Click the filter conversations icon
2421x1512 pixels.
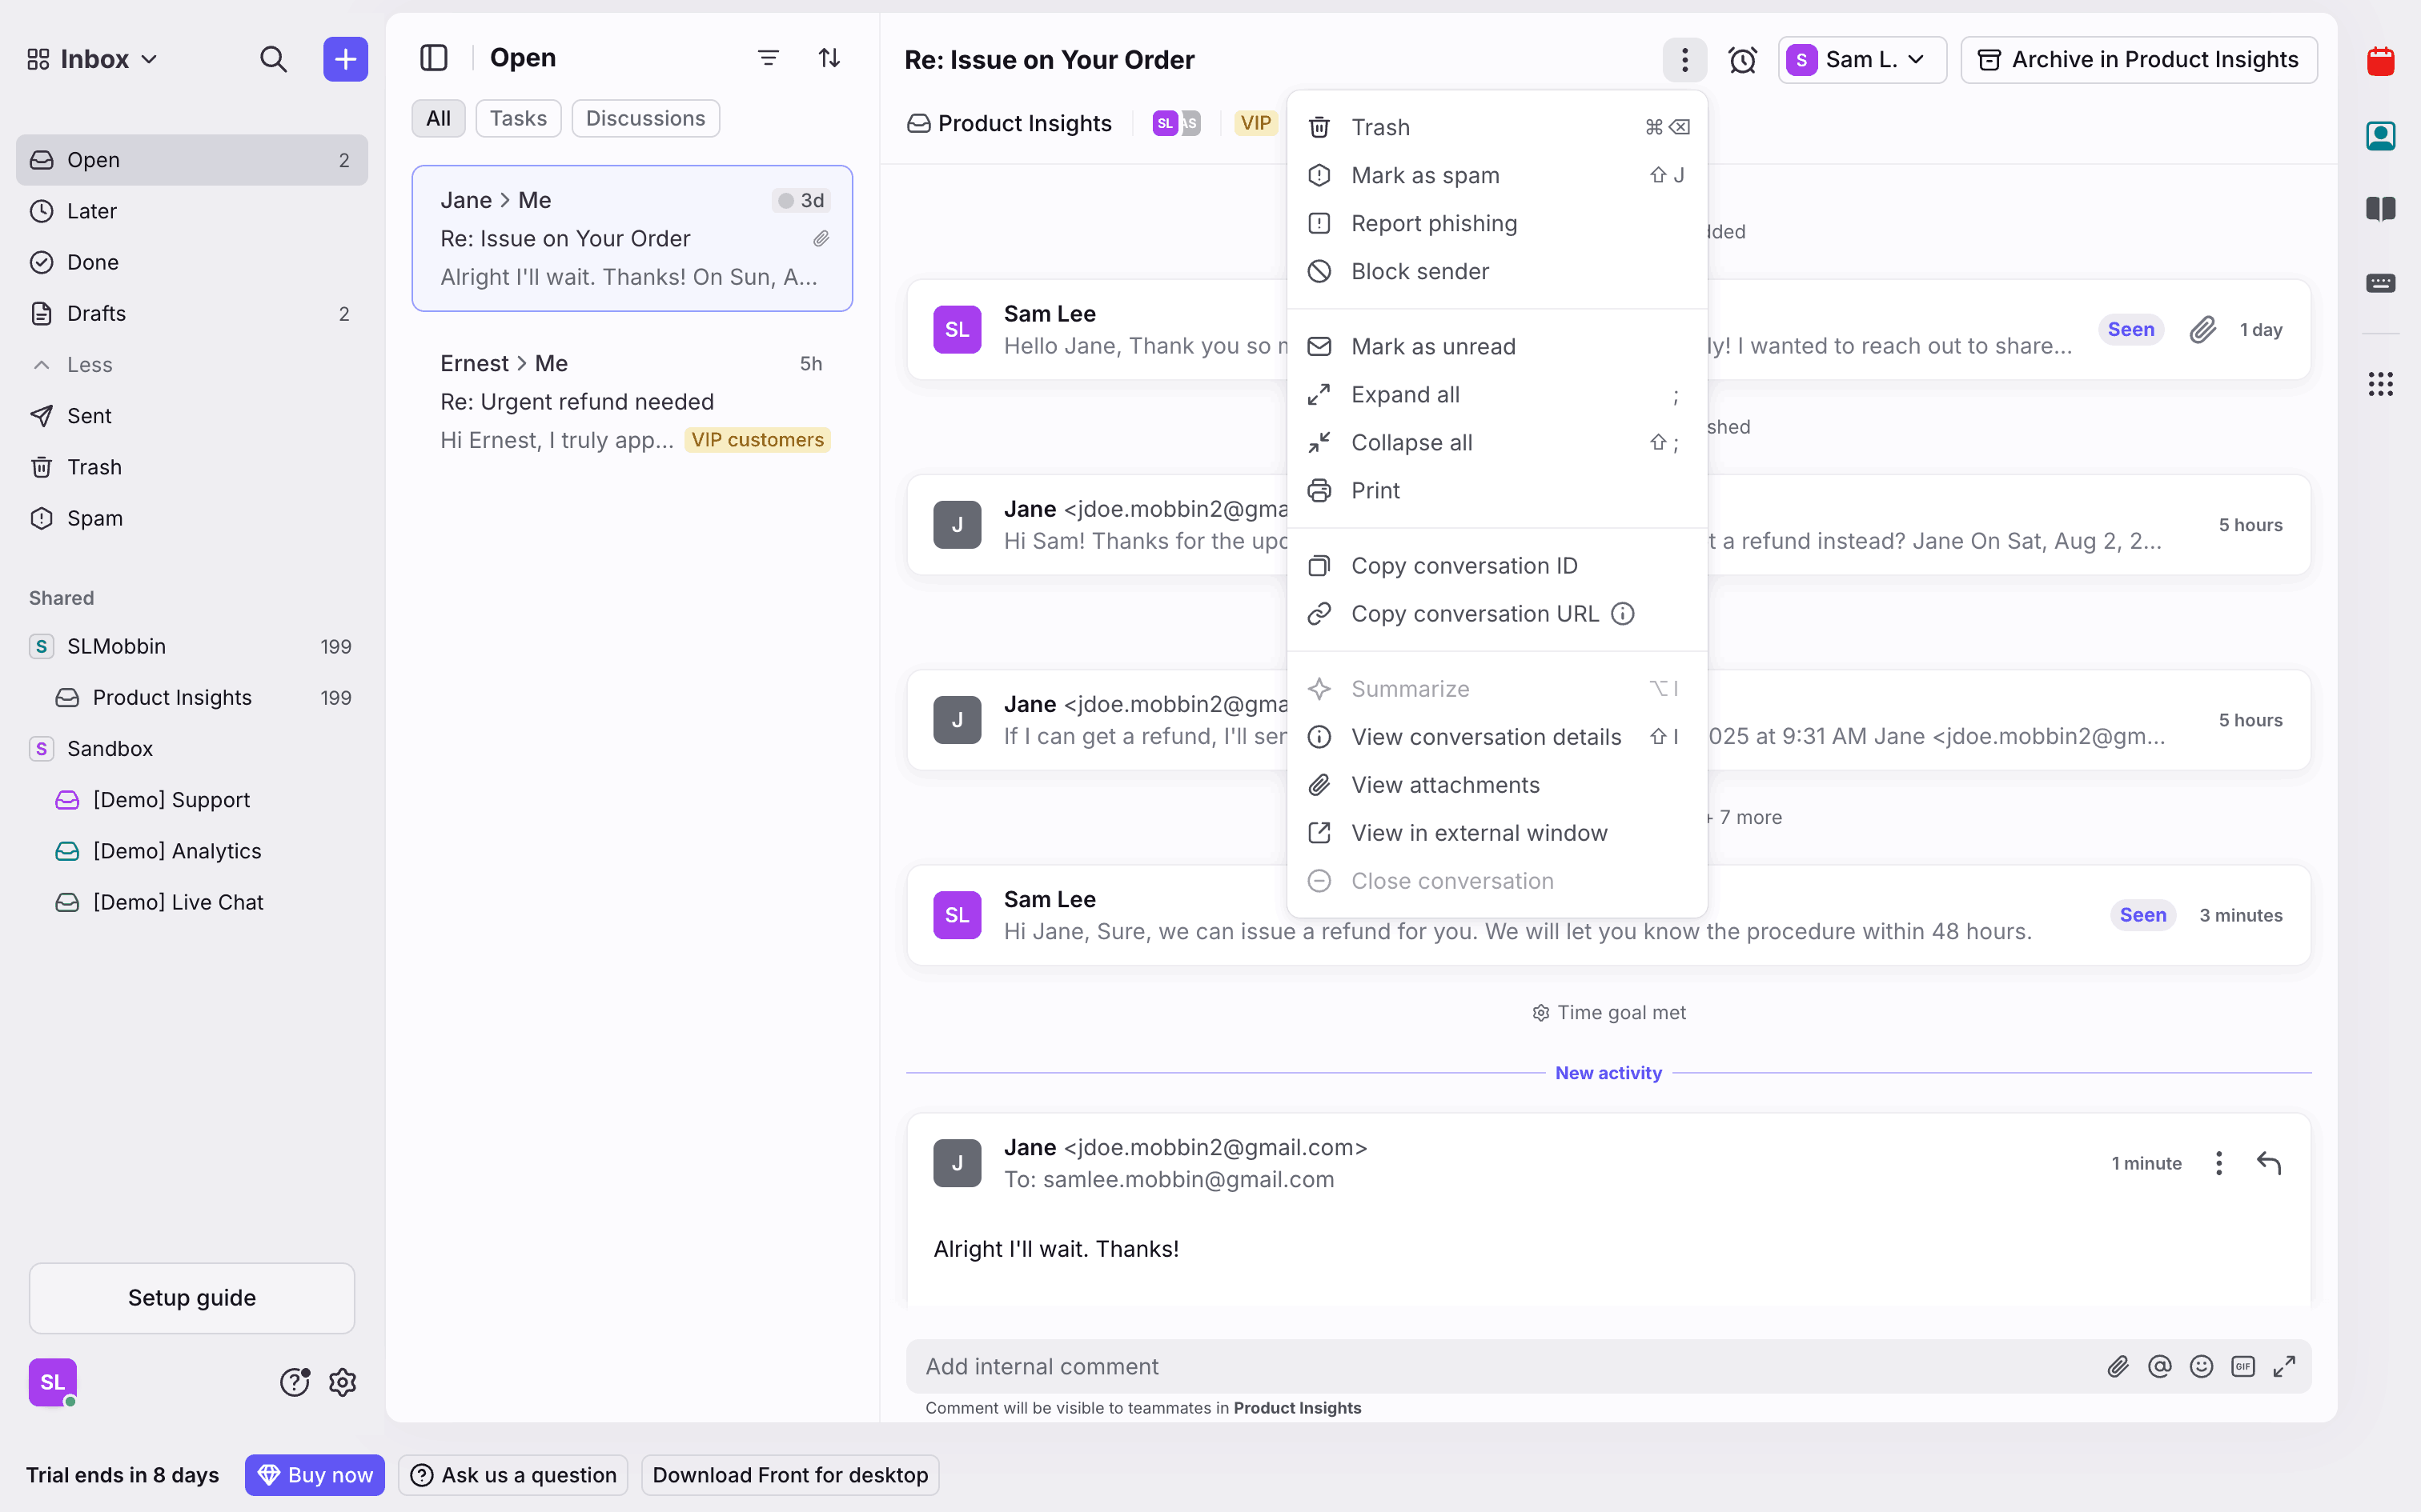click(x=767, y=58)
